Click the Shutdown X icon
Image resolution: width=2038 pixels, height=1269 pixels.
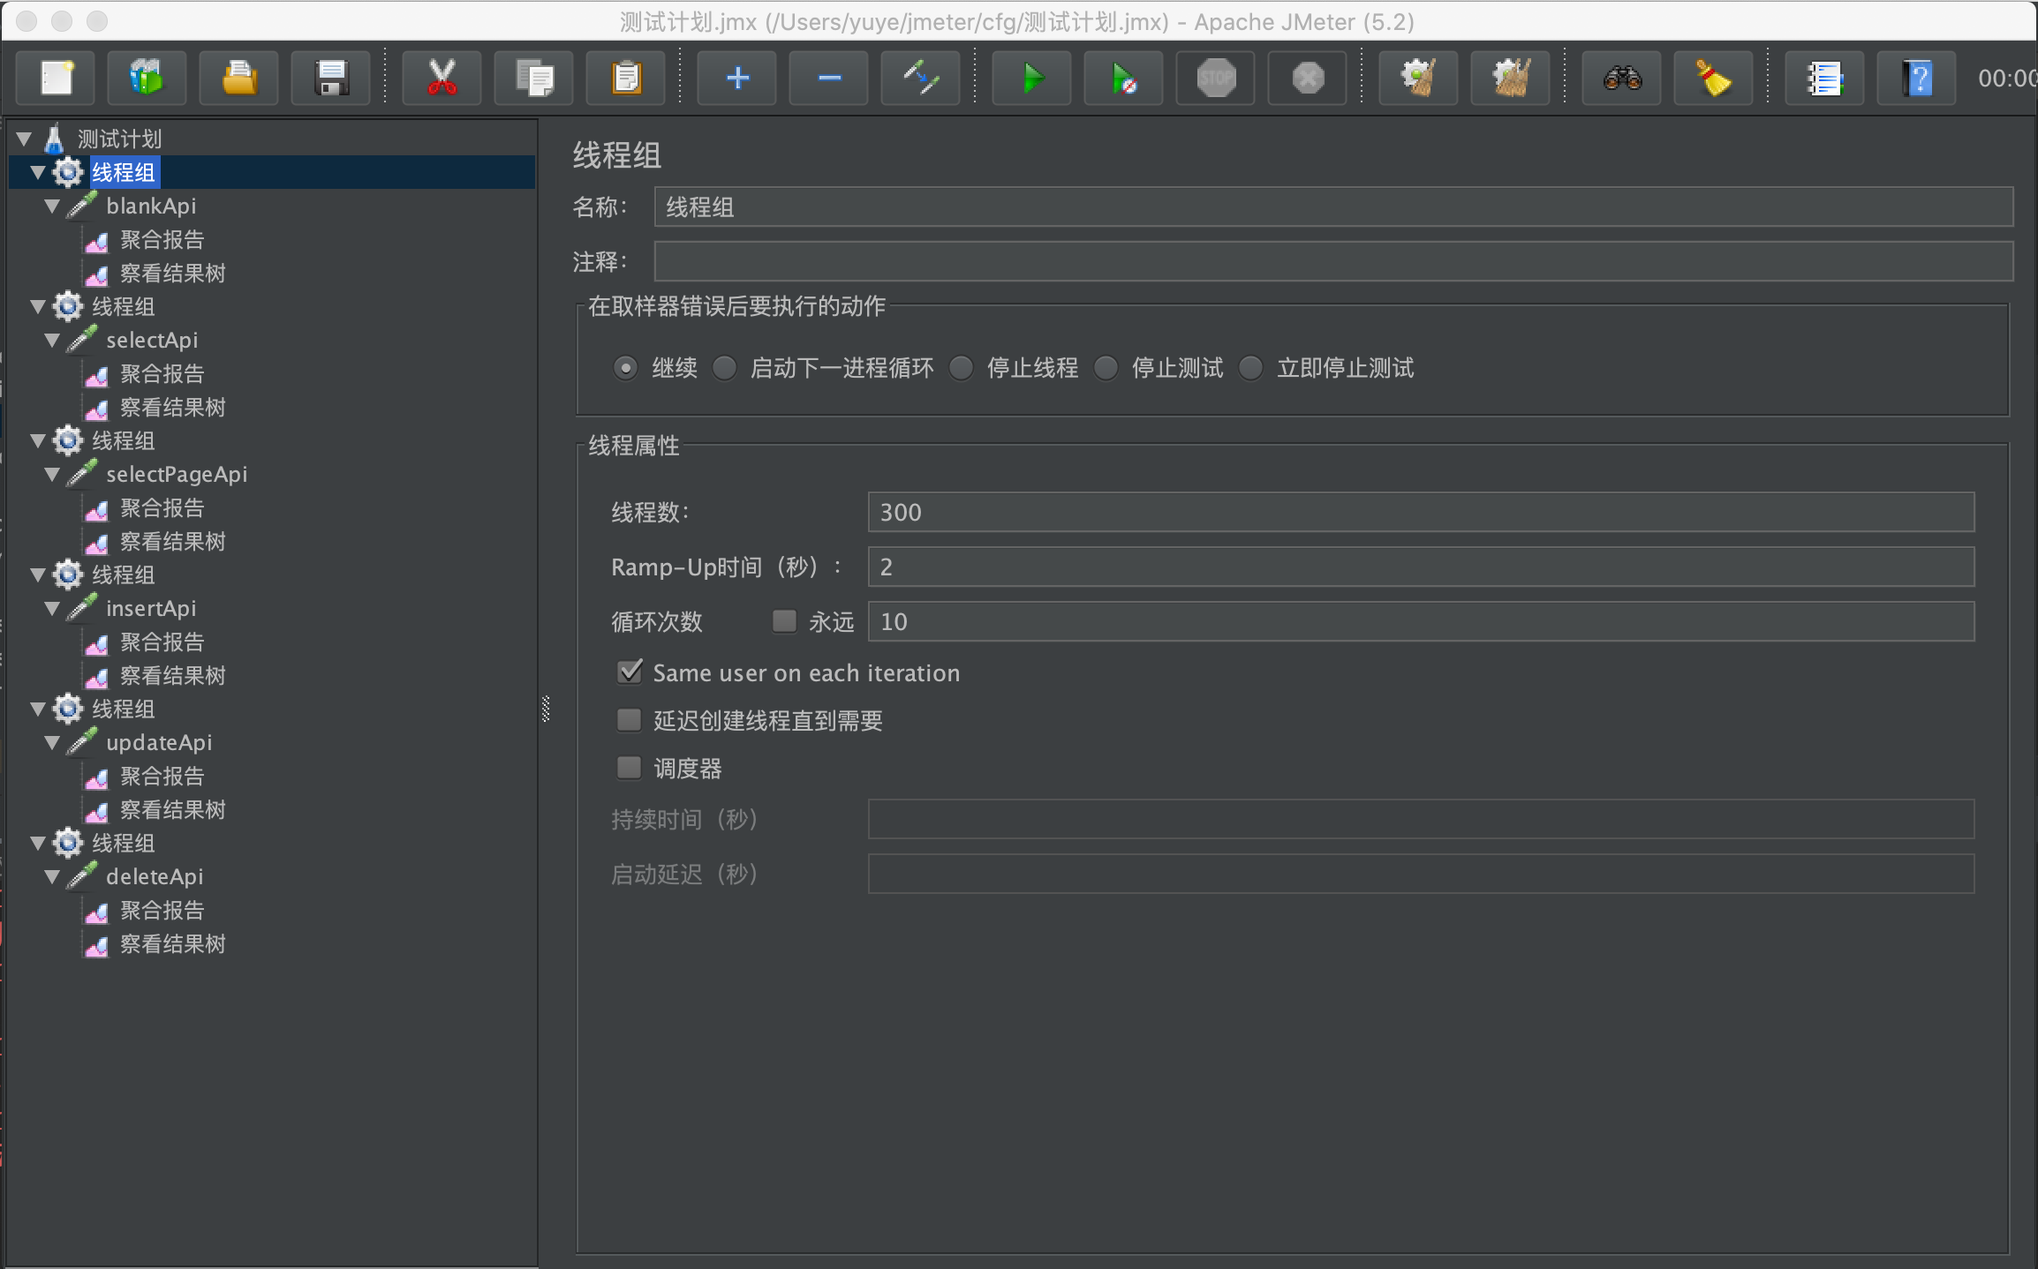[1307, 79]
